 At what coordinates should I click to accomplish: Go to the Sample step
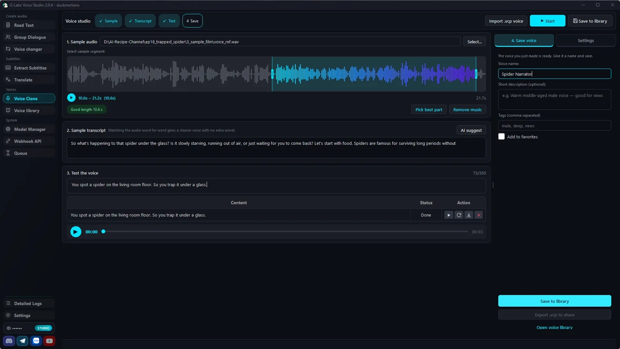click(x=108, y=21)
